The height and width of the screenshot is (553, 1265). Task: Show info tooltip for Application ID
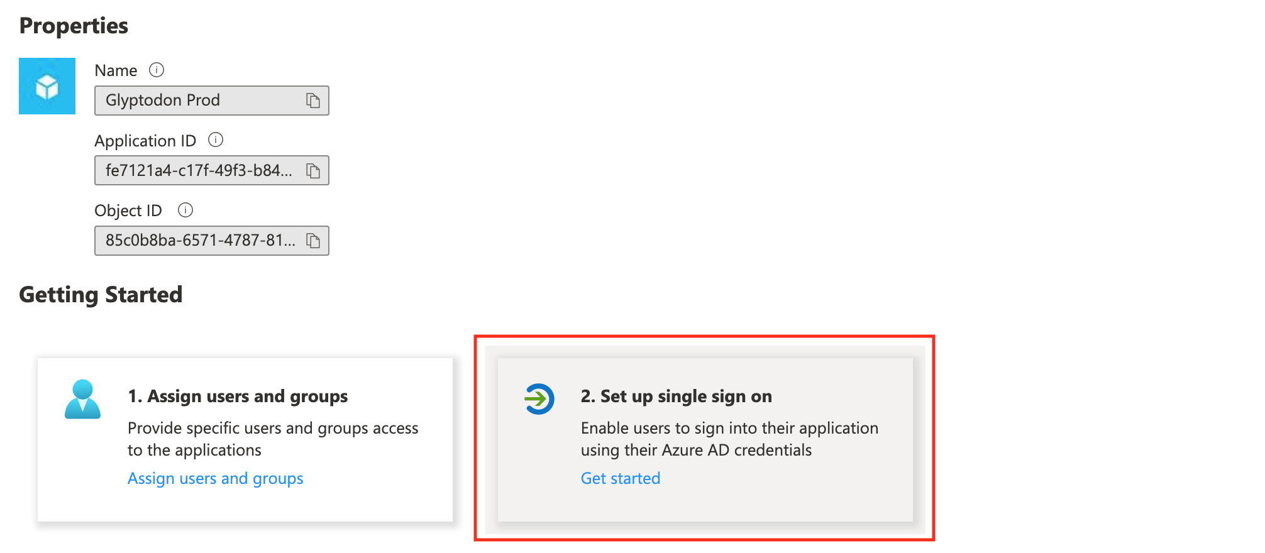click(x=216, y=140)
